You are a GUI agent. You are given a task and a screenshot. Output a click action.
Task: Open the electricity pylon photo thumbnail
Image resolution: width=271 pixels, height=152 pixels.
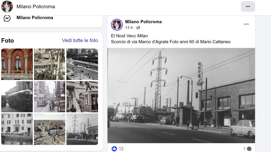82,129
